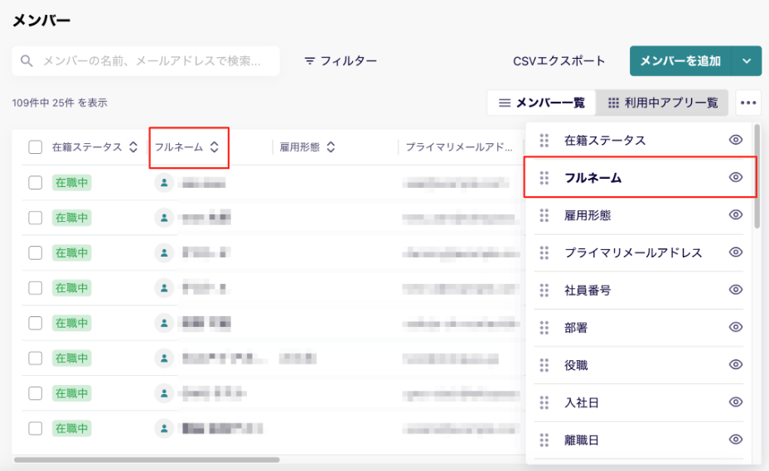Click the horizontal table scrollbar

tap(147, 459)
